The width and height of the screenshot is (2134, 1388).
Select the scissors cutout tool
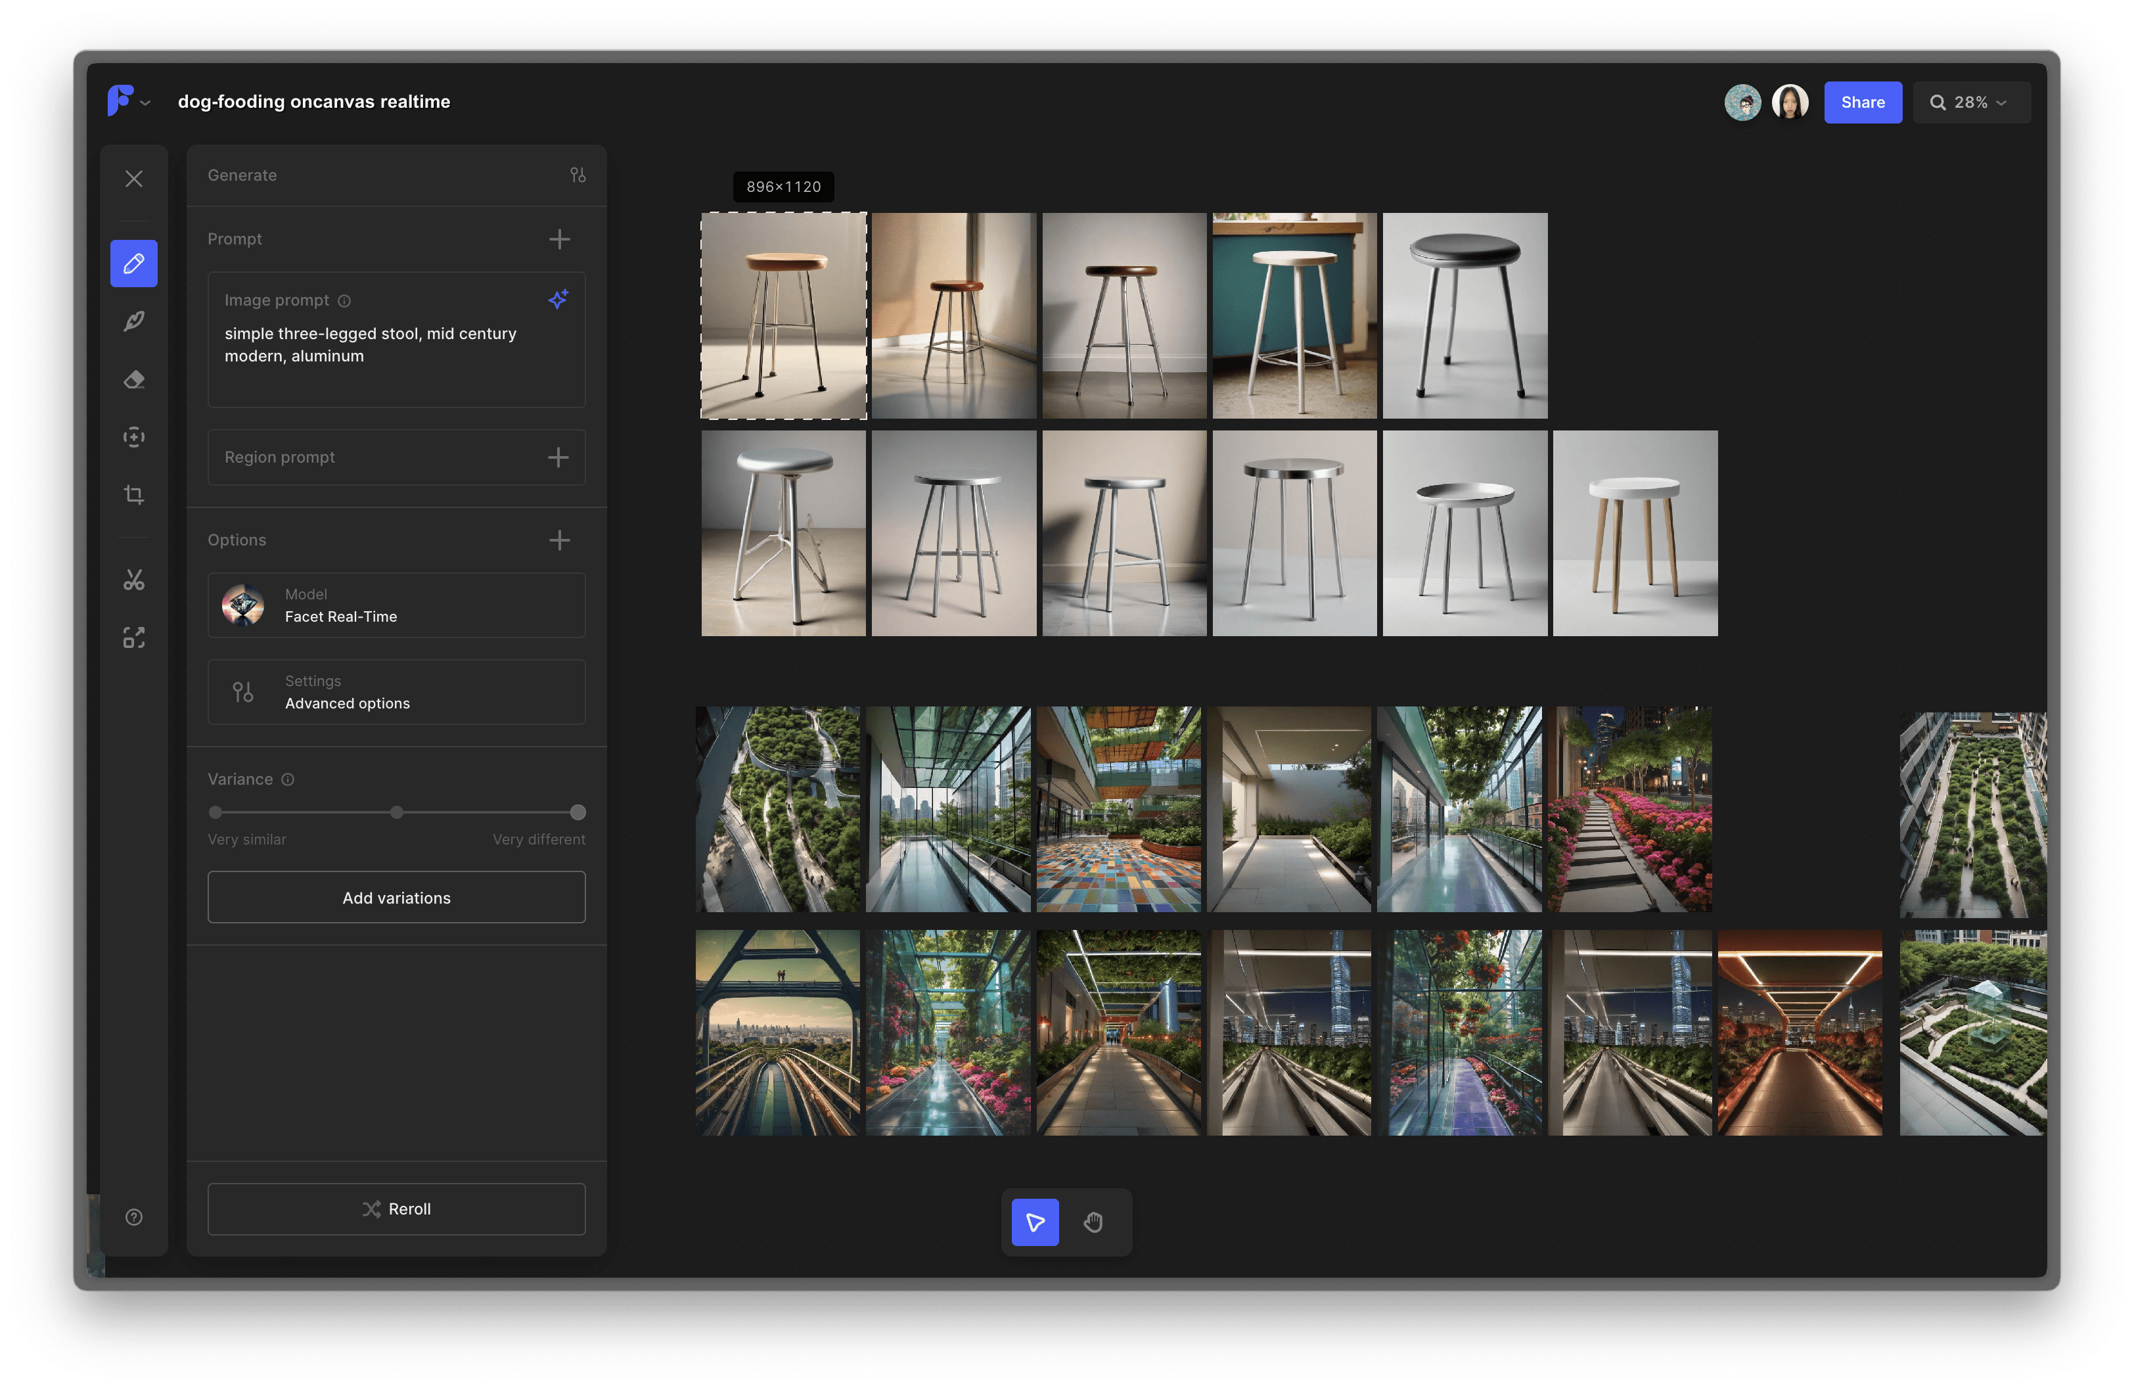[x=133, y=580]
